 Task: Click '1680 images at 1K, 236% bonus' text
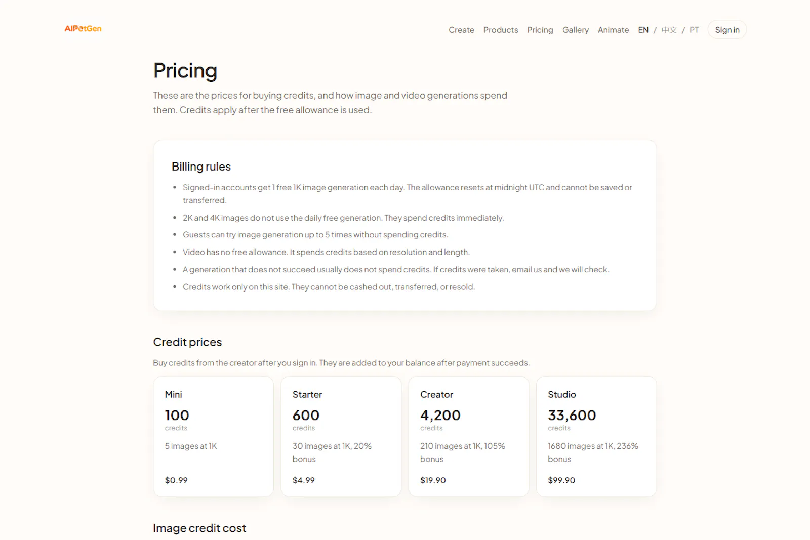[x=593, y=452]
